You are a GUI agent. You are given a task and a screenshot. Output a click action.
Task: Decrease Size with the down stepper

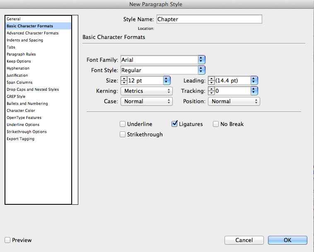[x=124, y=82]
